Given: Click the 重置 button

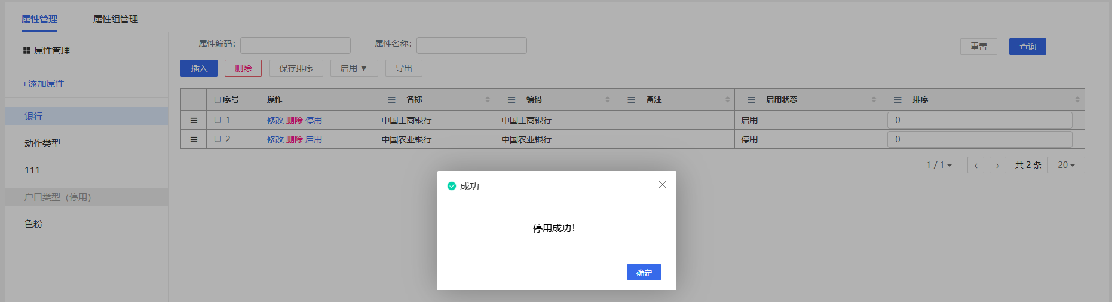Looking at the screenshot, I should 979,47.
